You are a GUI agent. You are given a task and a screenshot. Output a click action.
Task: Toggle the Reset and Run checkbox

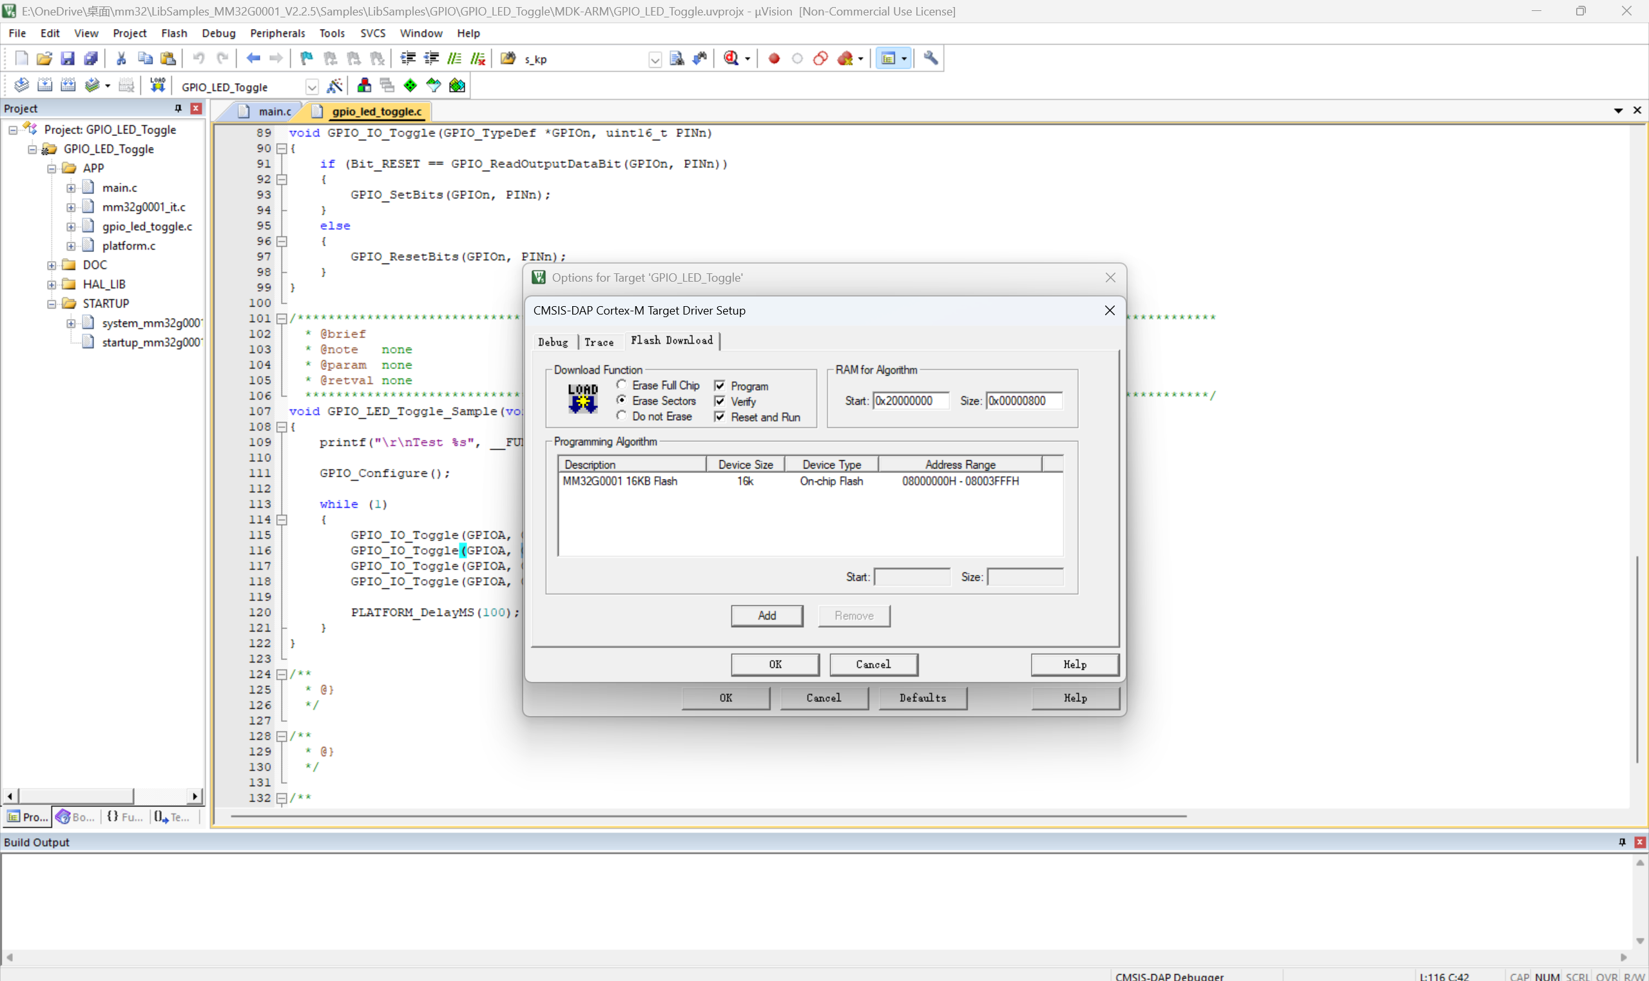pos(720,417)
